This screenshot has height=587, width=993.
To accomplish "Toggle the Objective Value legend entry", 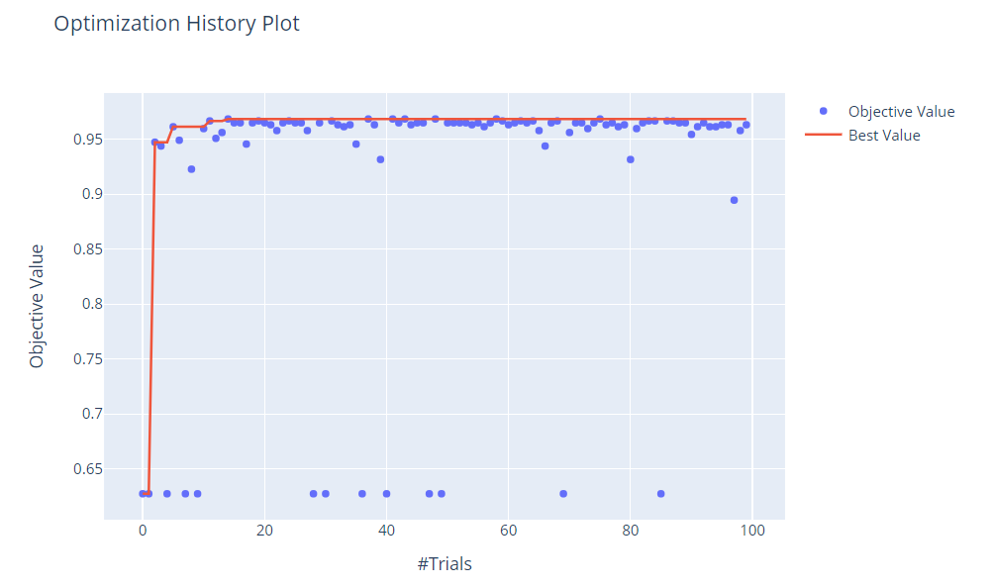I will [x=901, y=111].
